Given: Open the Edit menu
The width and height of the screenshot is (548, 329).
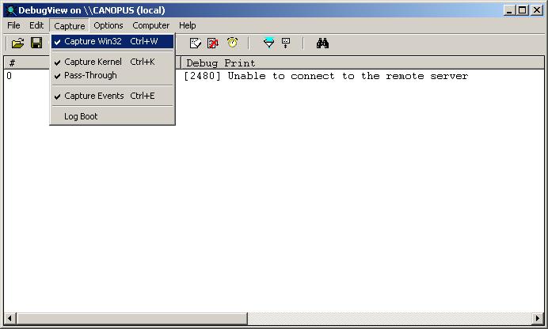Looking at the screenshot, I should coord(36,25).
